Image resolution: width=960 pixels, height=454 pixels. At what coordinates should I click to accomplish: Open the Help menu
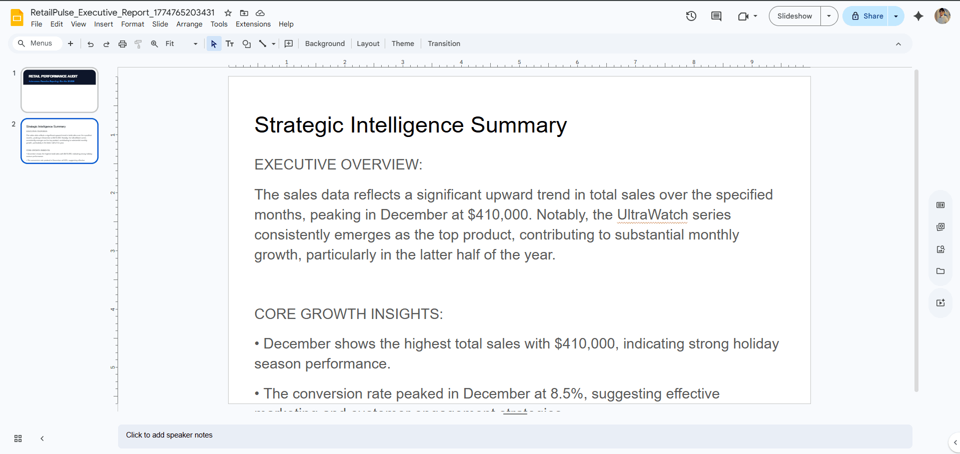click(286, 24)
